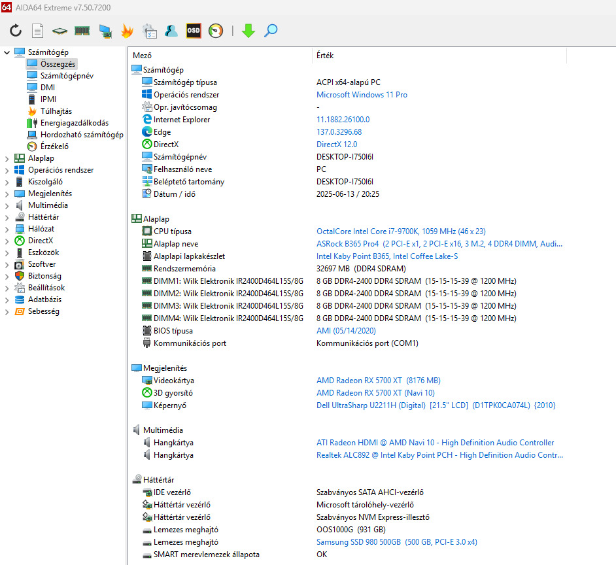Screen dimensions: 616x565
Task: Open the DirectX 12.0 link
Action: tap(337, 145)
